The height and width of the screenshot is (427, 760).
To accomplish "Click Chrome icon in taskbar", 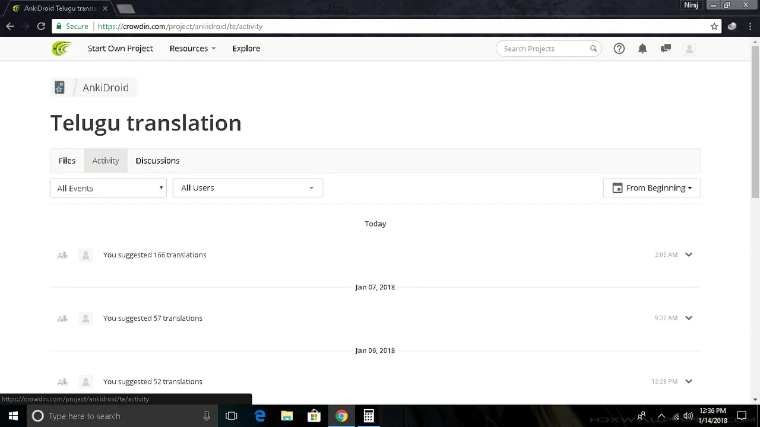I will 341,416.
